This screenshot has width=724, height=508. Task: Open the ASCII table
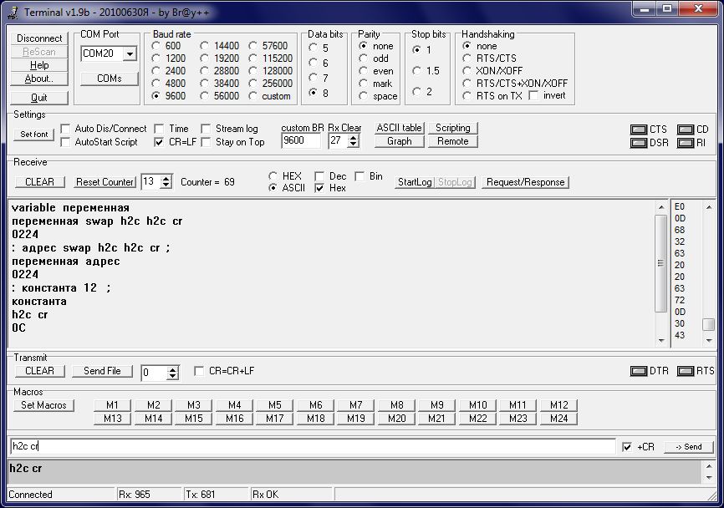coord(400,128)
